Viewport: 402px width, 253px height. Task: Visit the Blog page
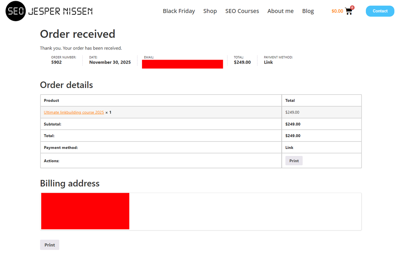[308, 11]
